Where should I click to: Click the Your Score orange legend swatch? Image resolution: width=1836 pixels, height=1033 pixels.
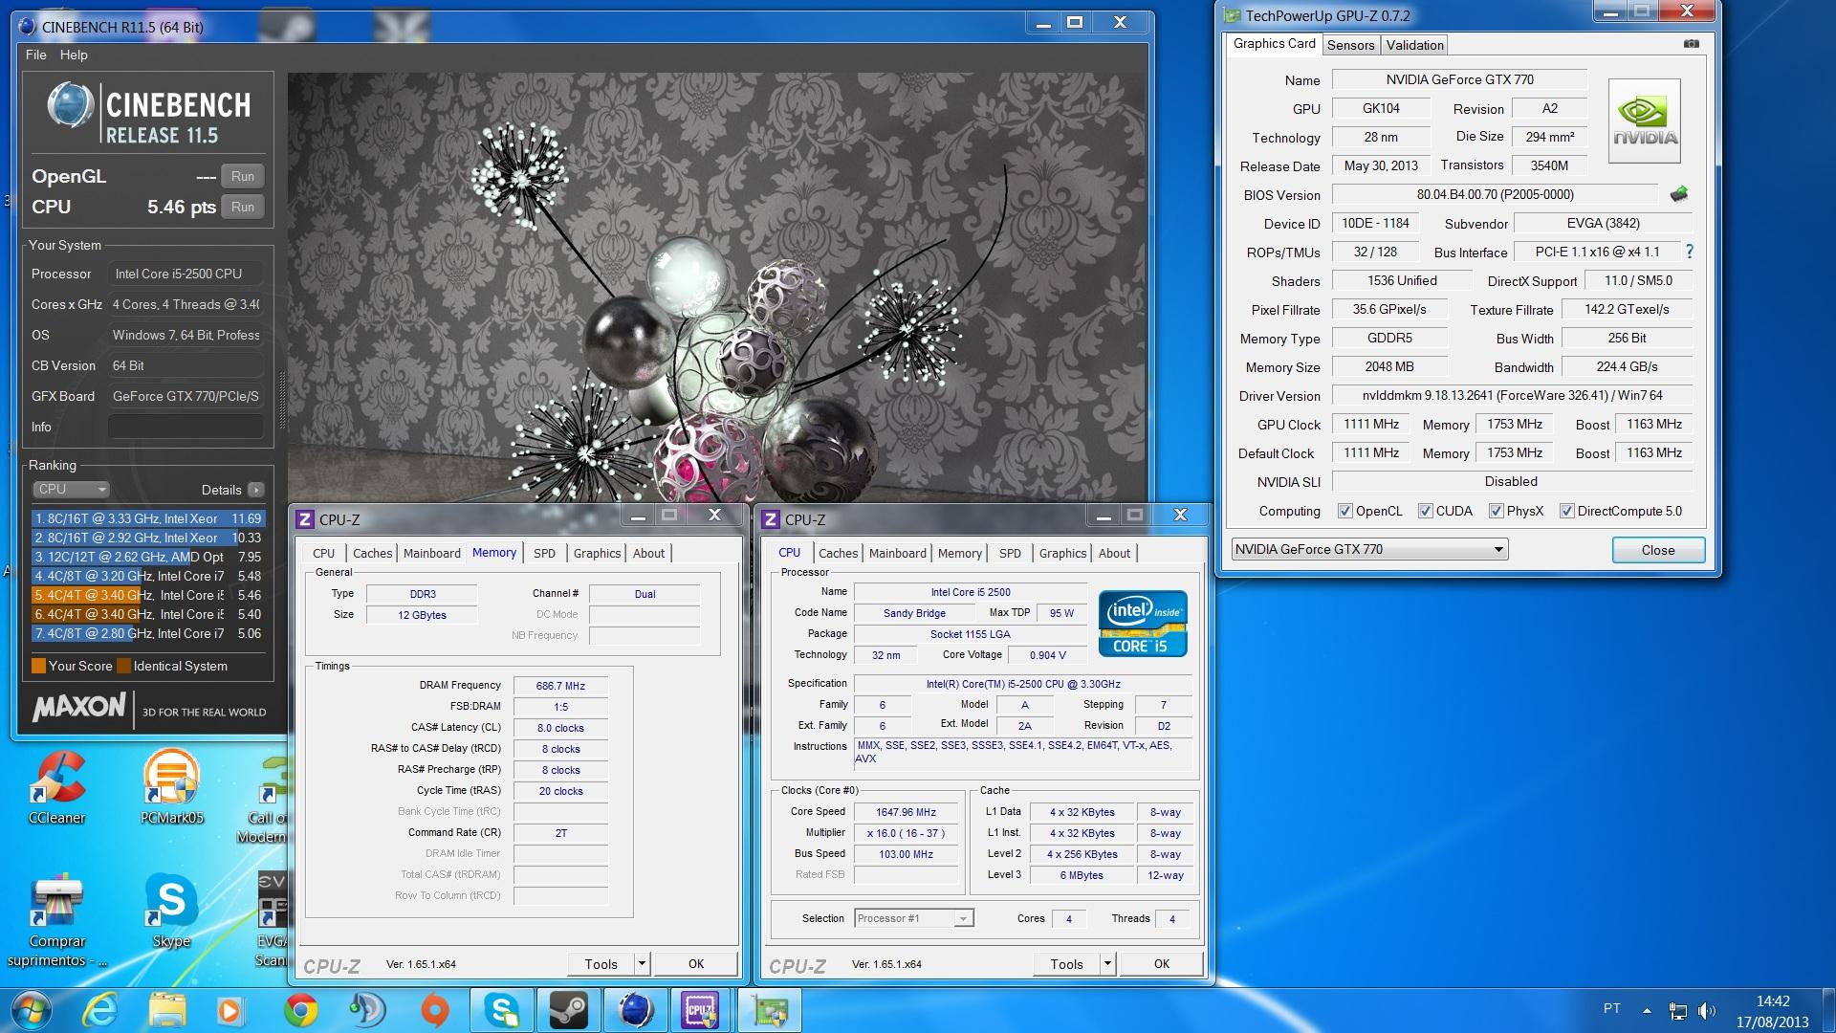point(39,666)
